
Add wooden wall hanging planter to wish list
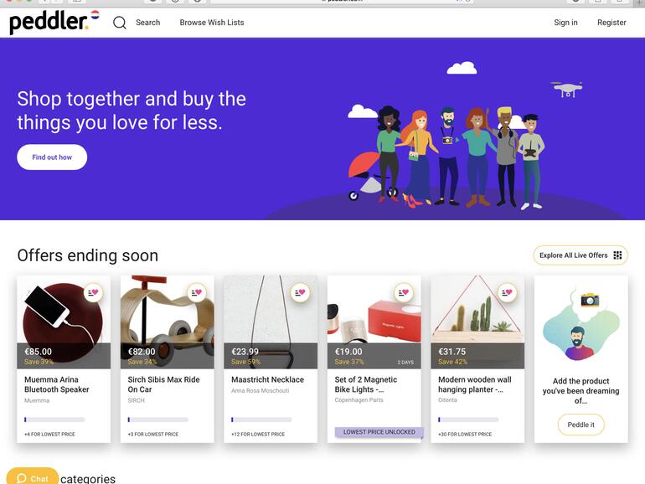pos(507,293)
